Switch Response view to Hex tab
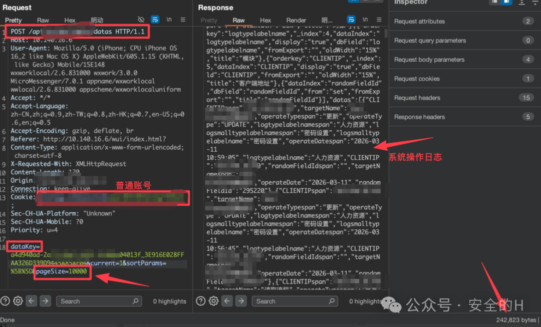Screen dimensions: 541x327 [x=265, y=21]
